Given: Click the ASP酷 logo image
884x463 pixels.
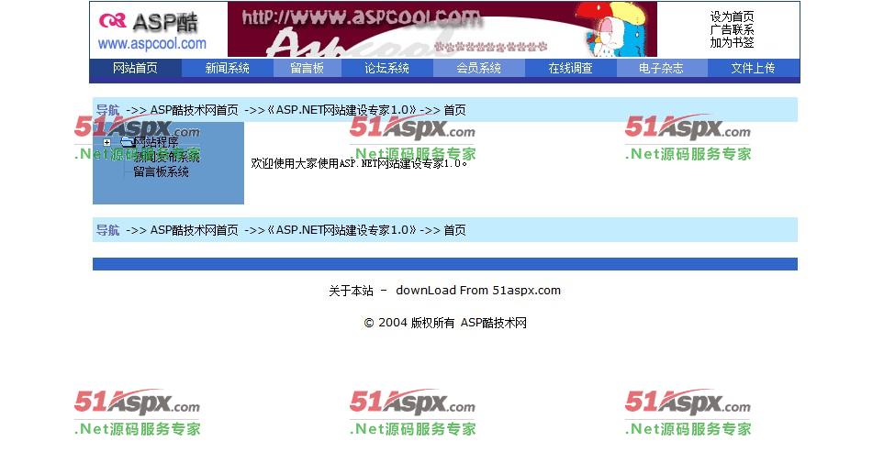Looking at the screenshot, I should [151, 31].
